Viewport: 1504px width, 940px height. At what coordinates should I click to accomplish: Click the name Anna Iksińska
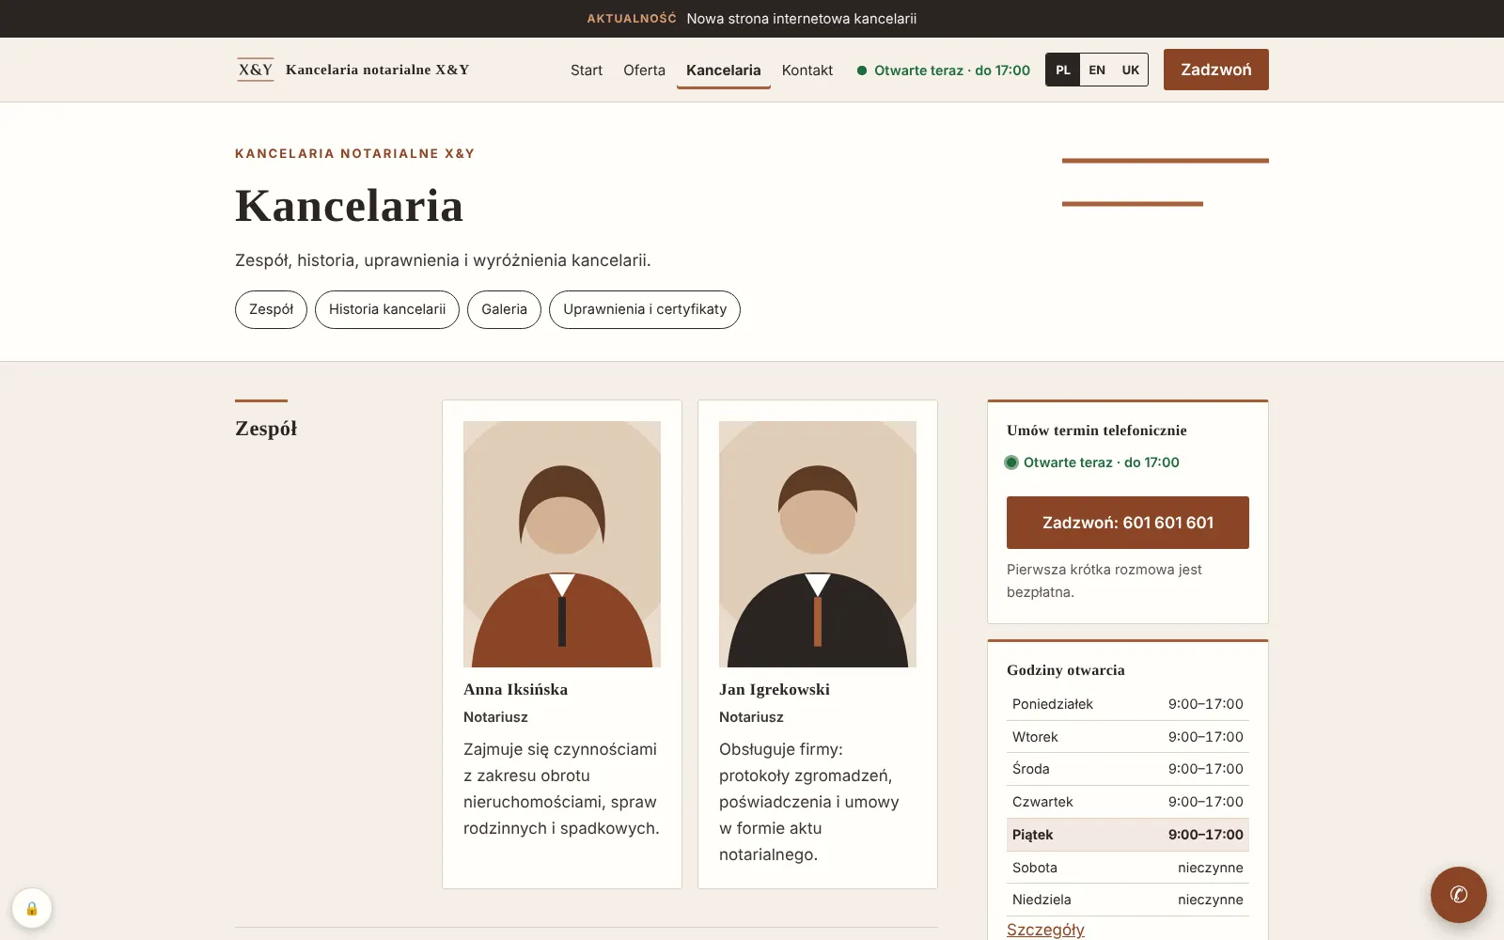515,689
